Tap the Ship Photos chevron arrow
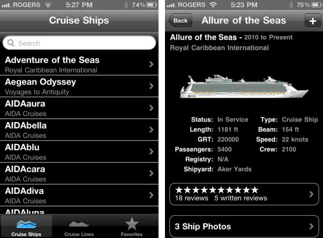Image resolution: width=323 pixels, height=238 pixels. (312, 227)
